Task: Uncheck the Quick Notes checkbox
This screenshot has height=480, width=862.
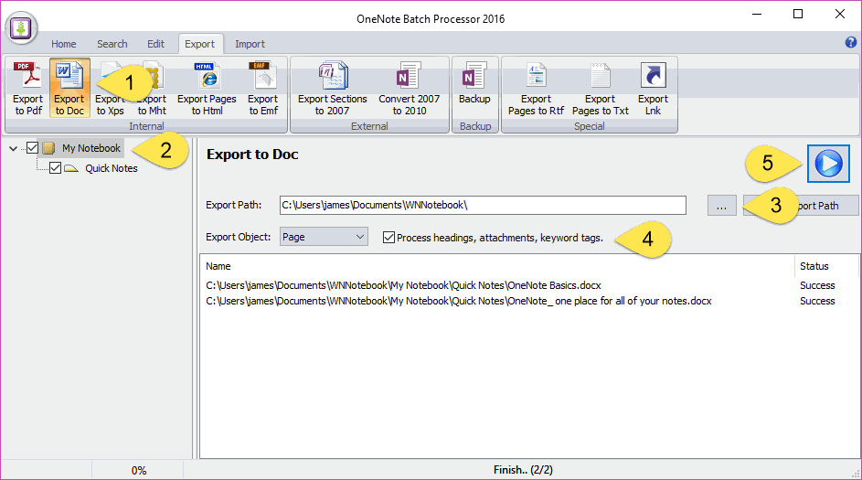Action: tap(55, 167)
